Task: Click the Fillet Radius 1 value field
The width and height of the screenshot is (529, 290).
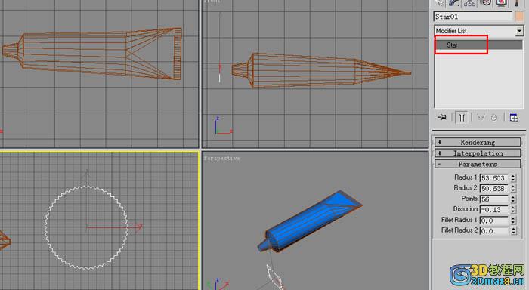Action: (494, 221)
